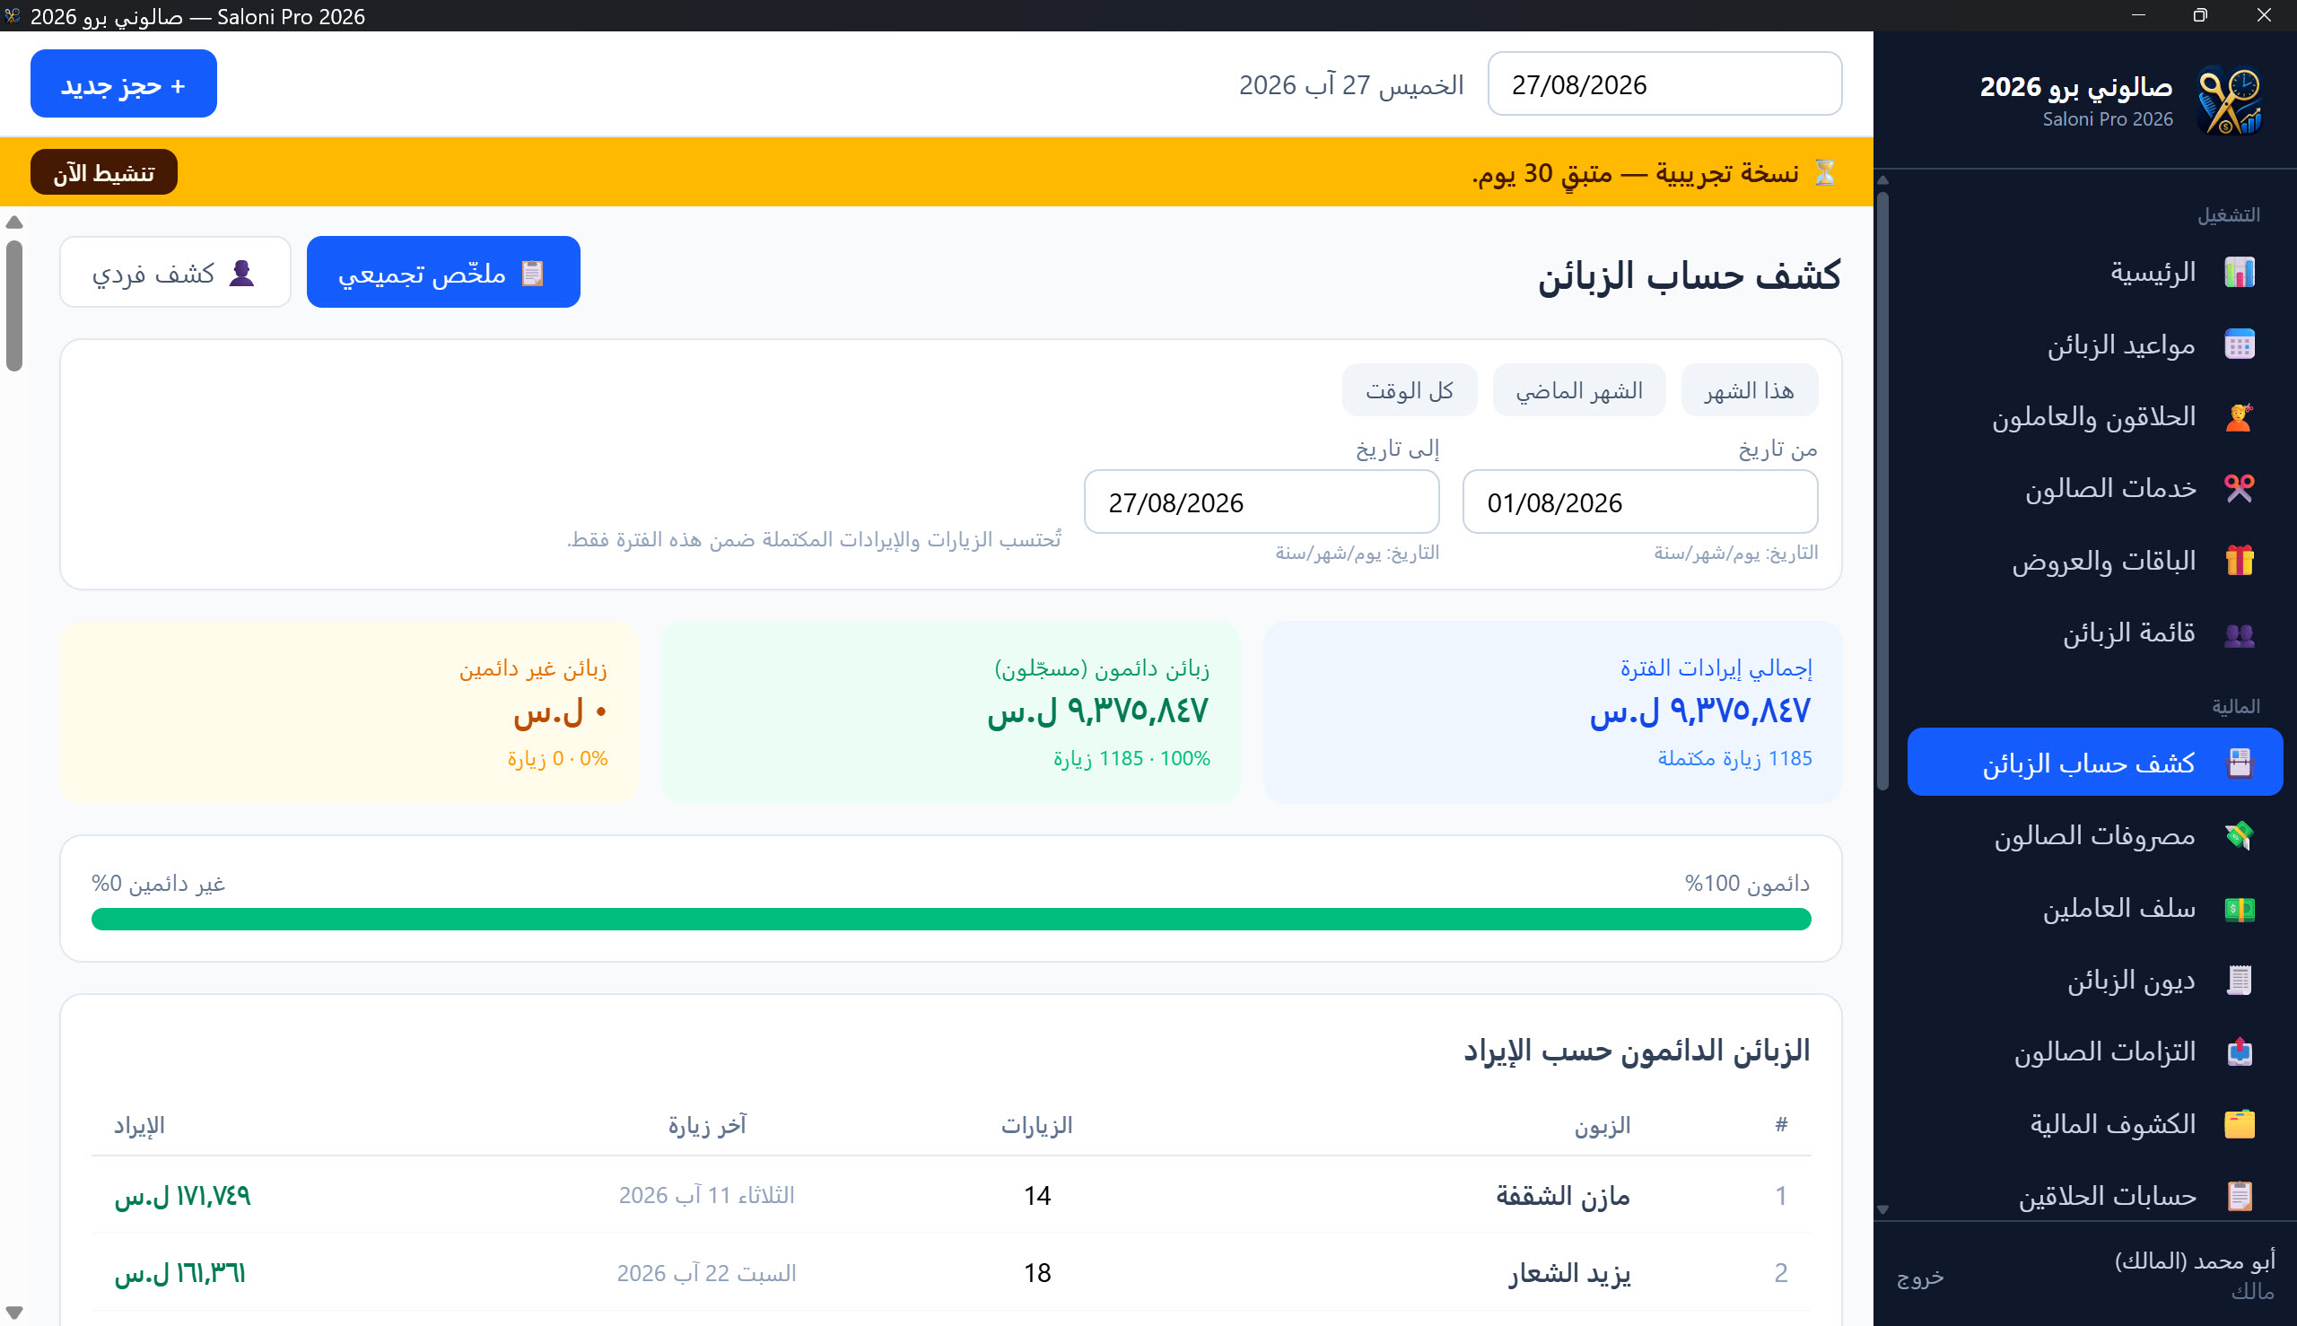This screenshot has height=1326, width=2297.
Task: Switch to ملخّص تجميعي summary tab
Action: click(x=443, y=273)
